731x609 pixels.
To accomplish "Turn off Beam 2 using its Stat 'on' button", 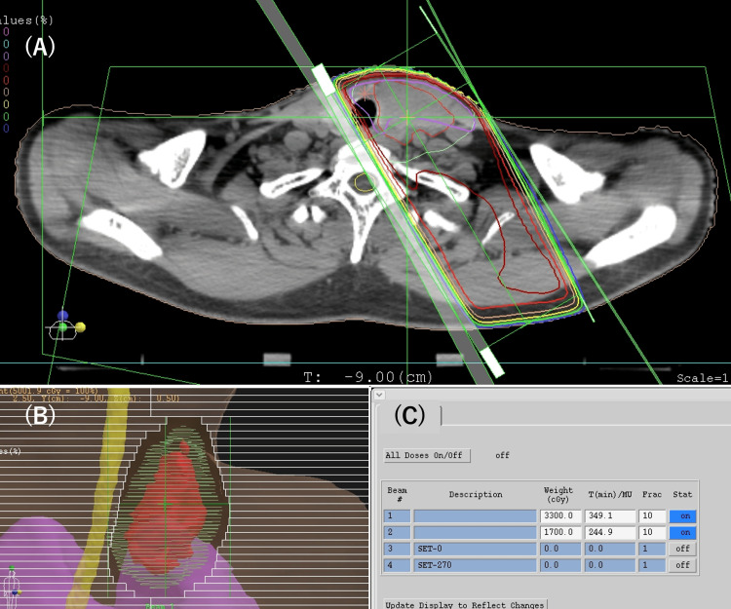I will [683, 533].
